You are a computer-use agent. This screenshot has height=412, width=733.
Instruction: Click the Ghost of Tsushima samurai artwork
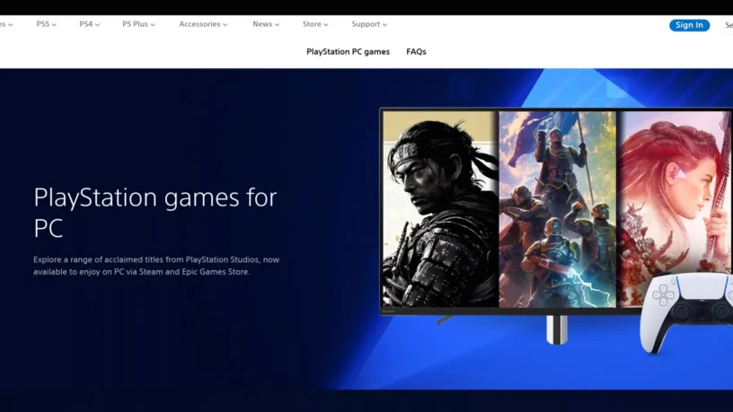tap(439, 209)
